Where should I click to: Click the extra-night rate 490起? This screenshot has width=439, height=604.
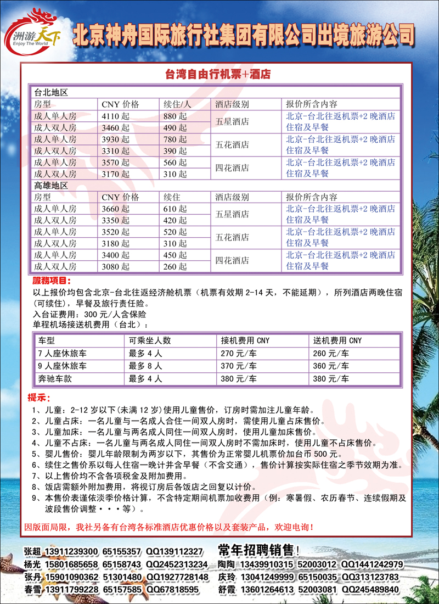coord(175,127)
